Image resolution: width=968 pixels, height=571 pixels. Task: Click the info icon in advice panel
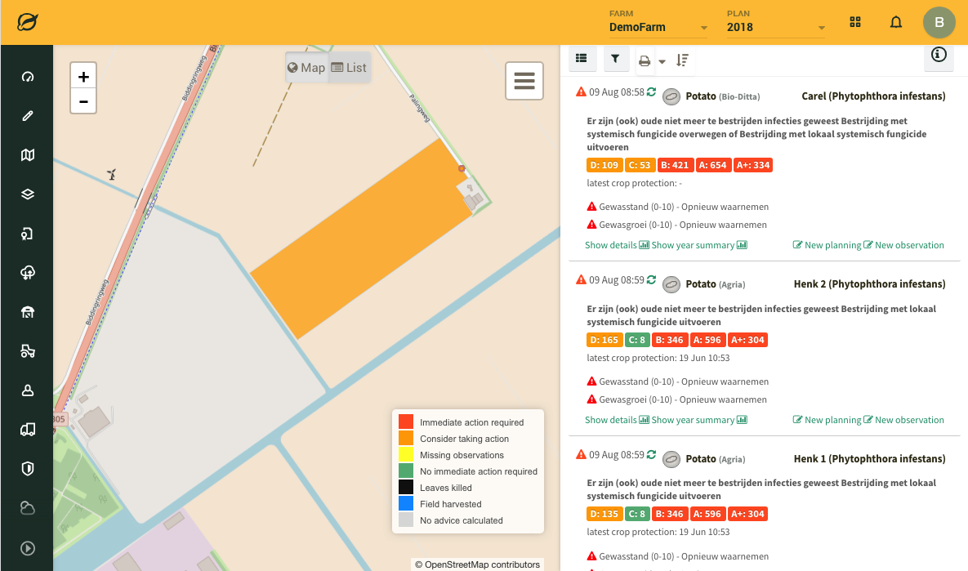(x=939, y=56)
